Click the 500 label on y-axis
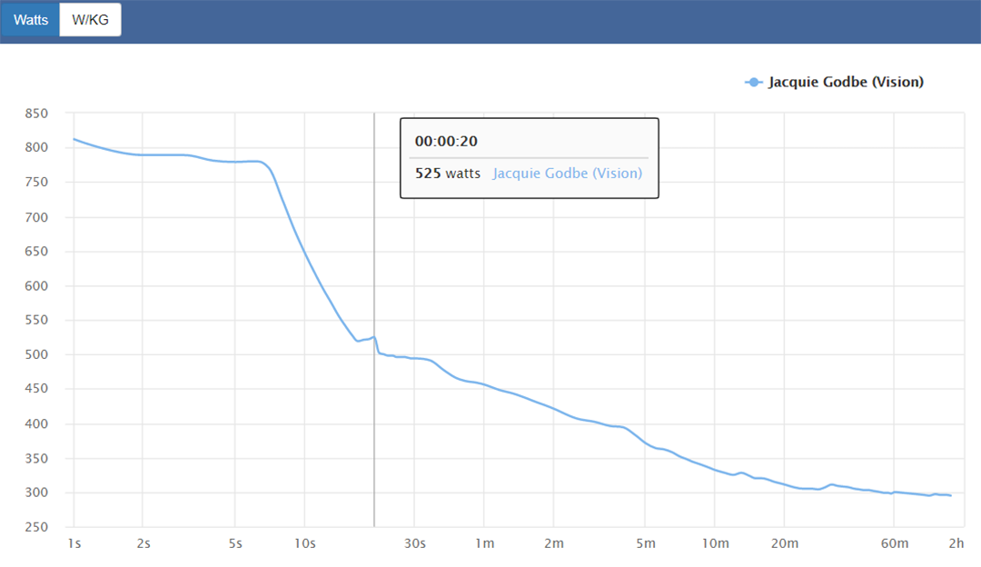 (36, 355)
